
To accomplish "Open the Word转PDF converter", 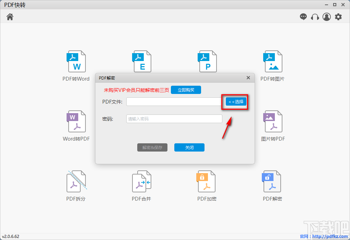I will [76, 122].
